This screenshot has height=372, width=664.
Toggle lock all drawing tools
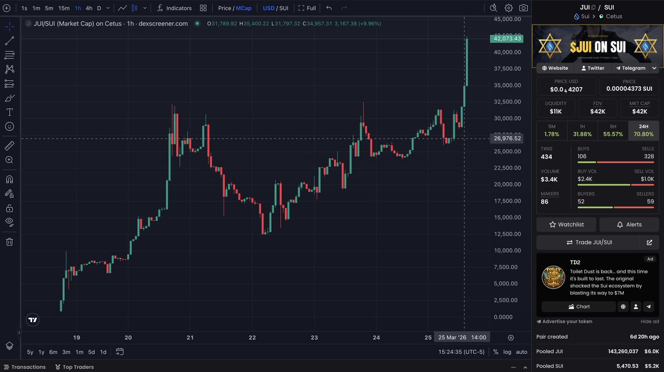point(9,208)
